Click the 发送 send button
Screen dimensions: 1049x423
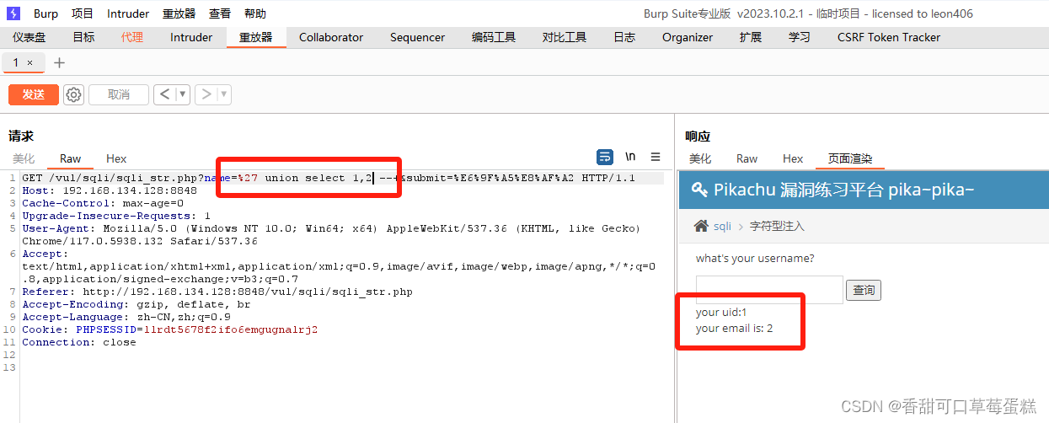34,94
